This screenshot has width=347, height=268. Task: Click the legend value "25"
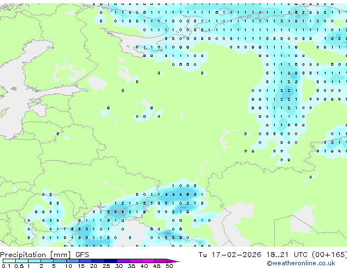pyautogui.click(x=106, y=266)
